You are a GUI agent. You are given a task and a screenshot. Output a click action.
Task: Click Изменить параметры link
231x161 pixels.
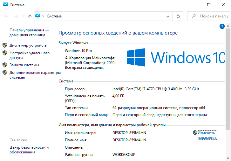[x=207, y=135]
